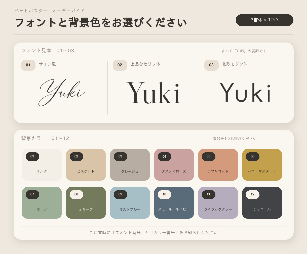Click font number badge 01 next to サイン風
307x254 pixels.
(x=28, y=65)
